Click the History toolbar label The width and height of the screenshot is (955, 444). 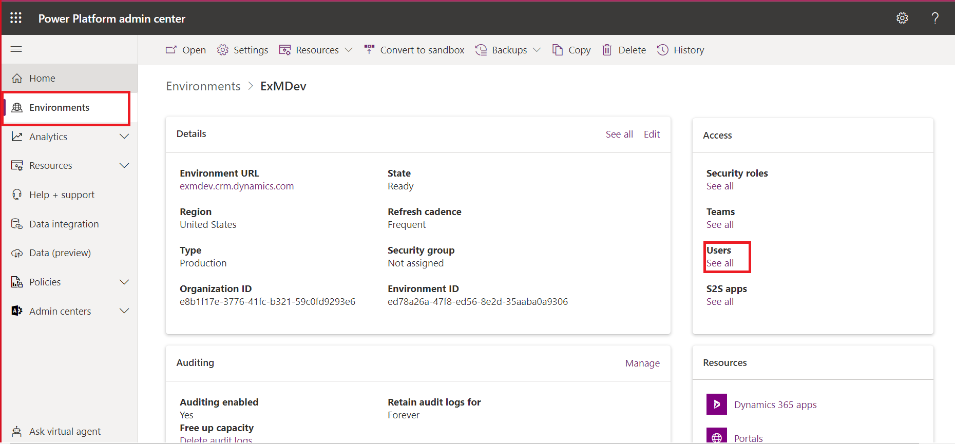[x=689, y=50]
